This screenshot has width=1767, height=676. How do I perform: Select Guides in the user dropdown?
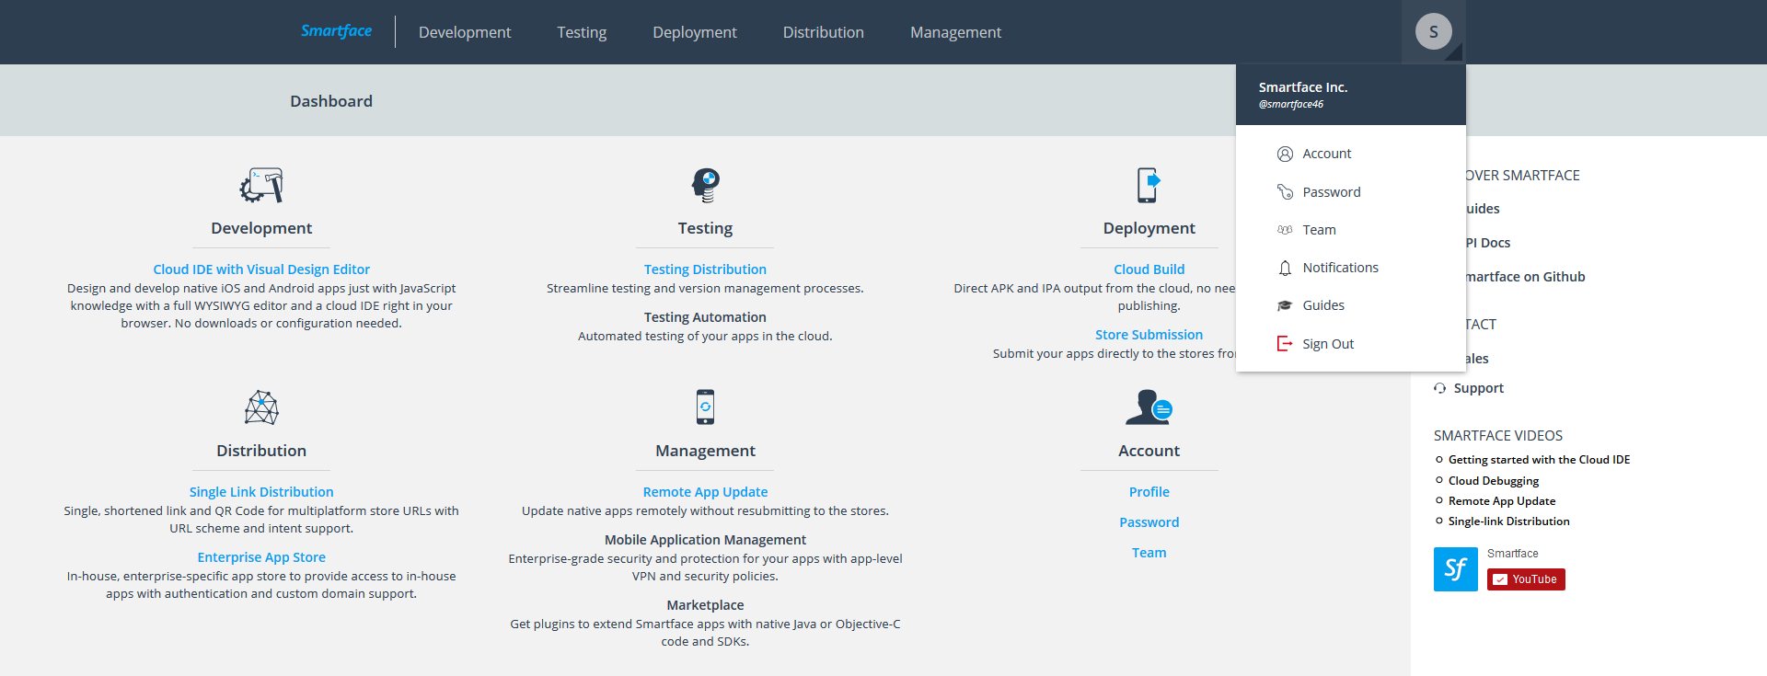pyautogui.click(x=1323, y=305)
